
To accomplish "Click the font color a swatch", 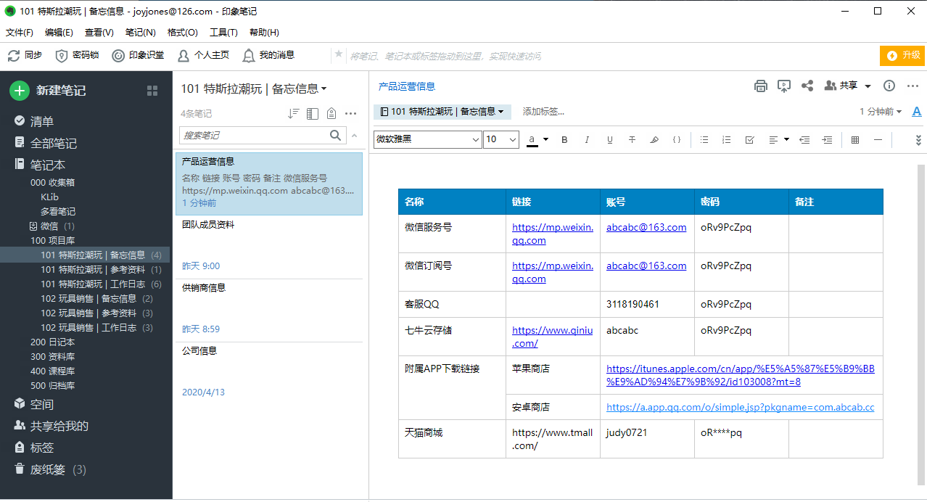I will [x=532, y=139].
